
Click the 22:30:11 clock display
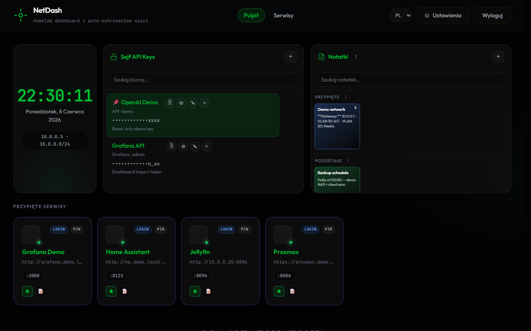tap(55, 96)
